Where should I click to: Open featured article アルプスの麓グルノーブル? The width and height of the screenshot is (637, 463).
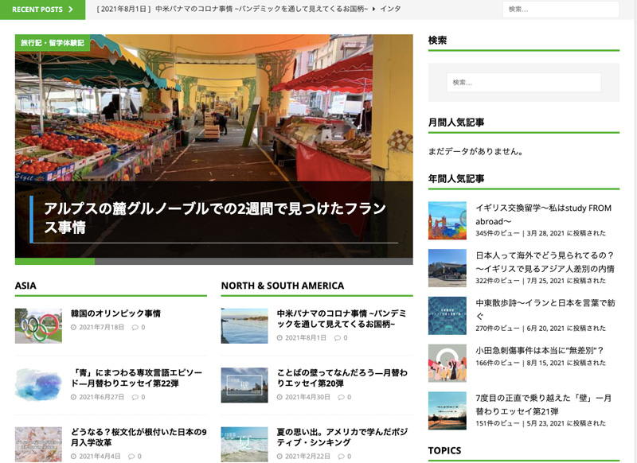tap(214, 217)
